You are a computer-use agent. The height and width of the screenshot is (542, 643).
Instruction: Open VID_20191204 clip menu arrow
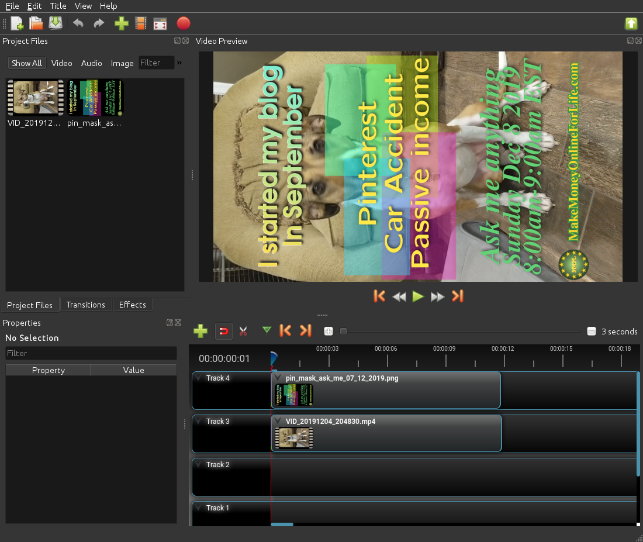coord(278,421)
